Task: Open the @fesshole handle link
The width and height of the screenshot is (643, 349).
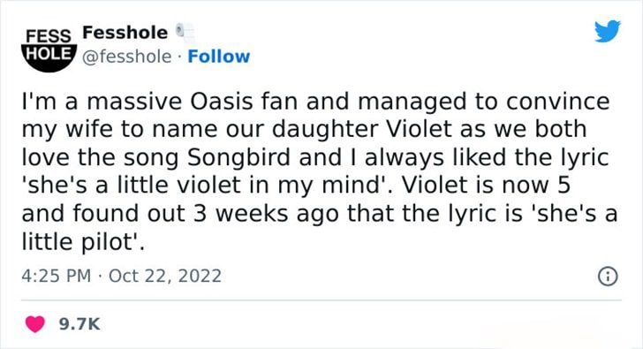Action: click(x=126, y=57)
